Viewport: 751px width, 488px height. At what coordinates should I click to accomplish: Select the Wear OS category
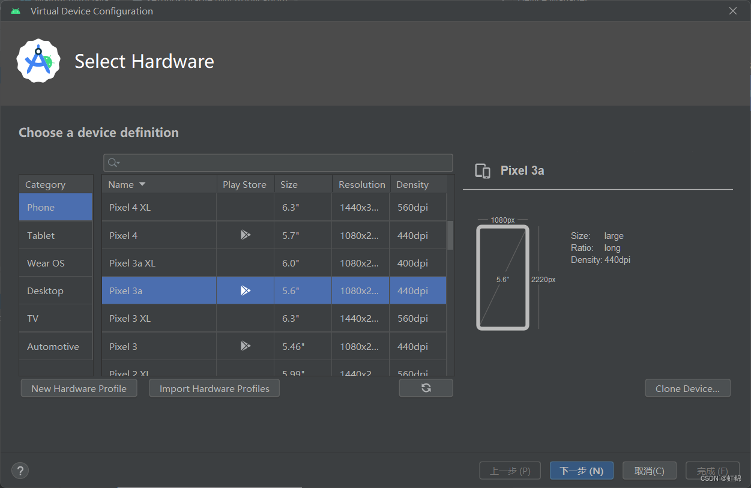[46, 263]
